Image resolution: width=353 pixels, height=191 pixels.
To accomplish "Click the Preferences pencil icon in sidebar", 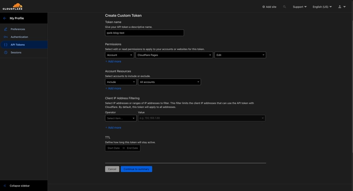I will 6,29.
